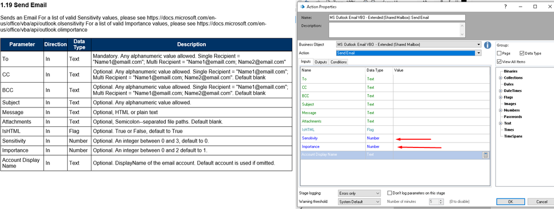The height and width of the screenshot is (209, 554).
Task: Click the OK button
Action: pos(510,202)
